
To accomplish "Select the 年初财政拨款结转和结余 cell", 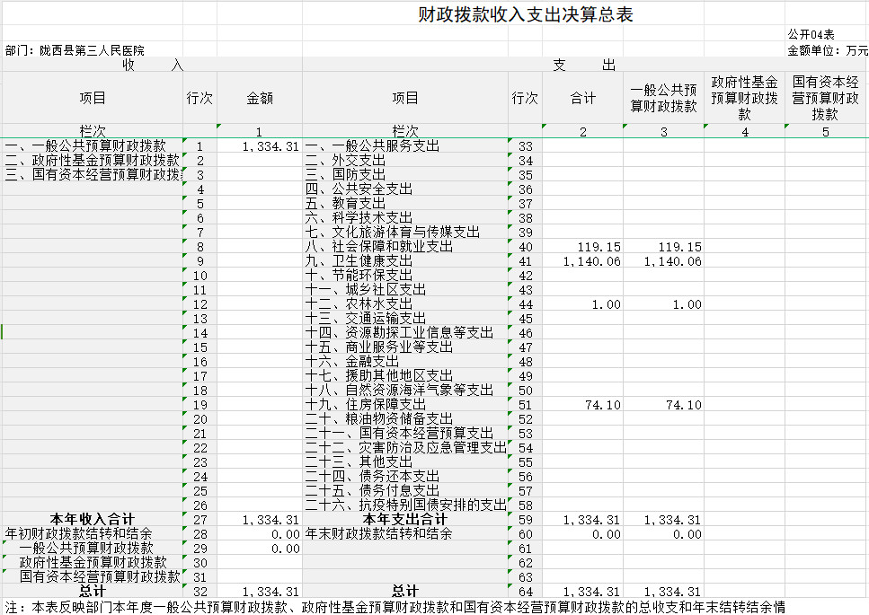I will (x=79, y=533).
